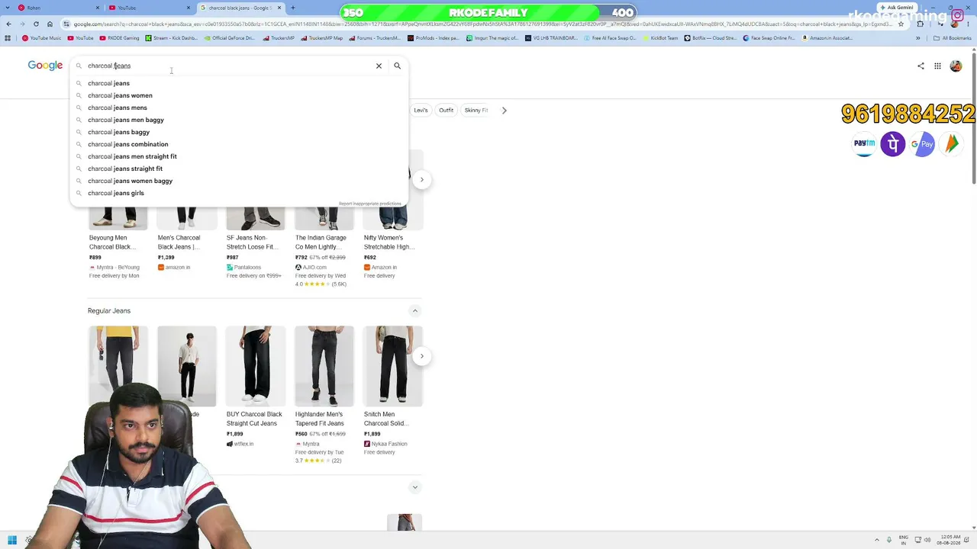
Task: Click the magnifier search button in the search box
Action: tap(397, 66)
